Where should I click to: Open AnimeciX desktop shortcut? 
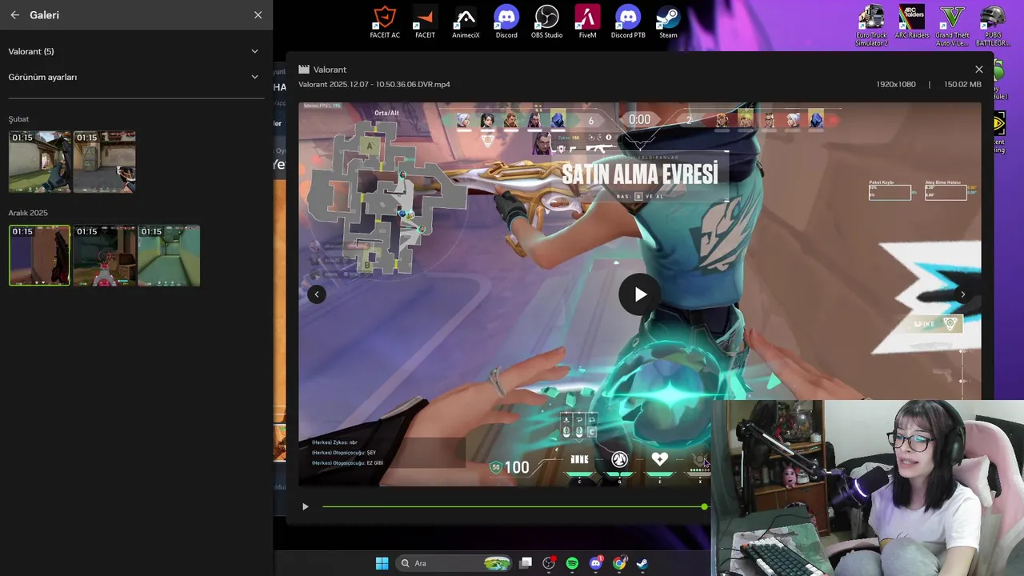pos(466,22)
